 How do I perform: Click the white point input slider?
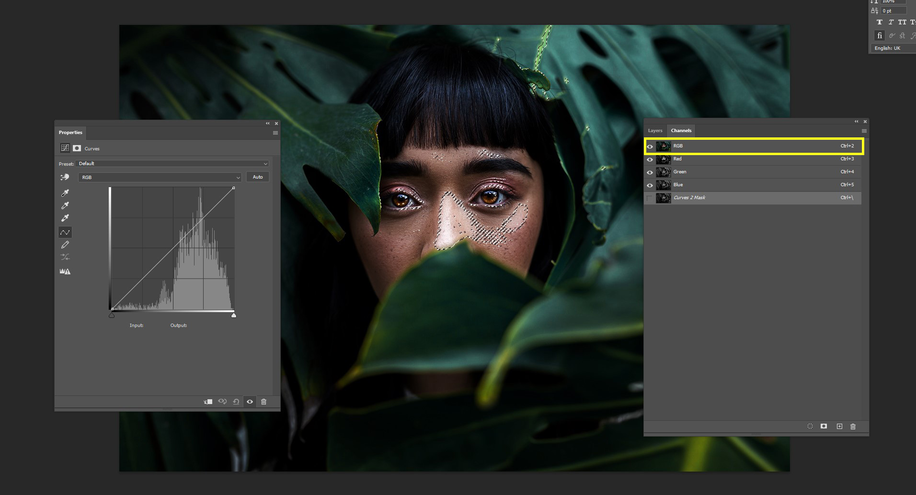234,315
